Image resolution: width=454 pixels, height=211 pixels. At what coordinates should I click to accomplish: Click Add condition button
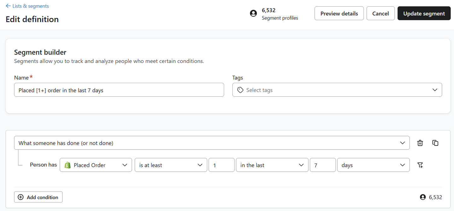pyautogui.click(x=38, y=197)
